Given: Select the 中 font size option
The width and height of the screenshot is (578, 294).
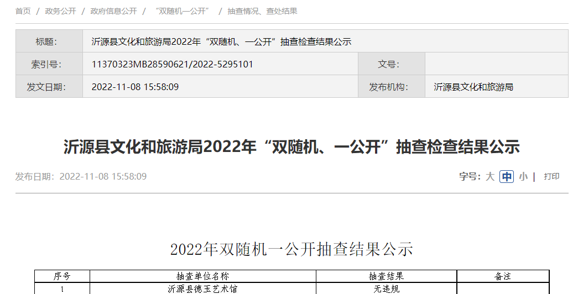Looking at the screenshot, I should tap(506, 177).
